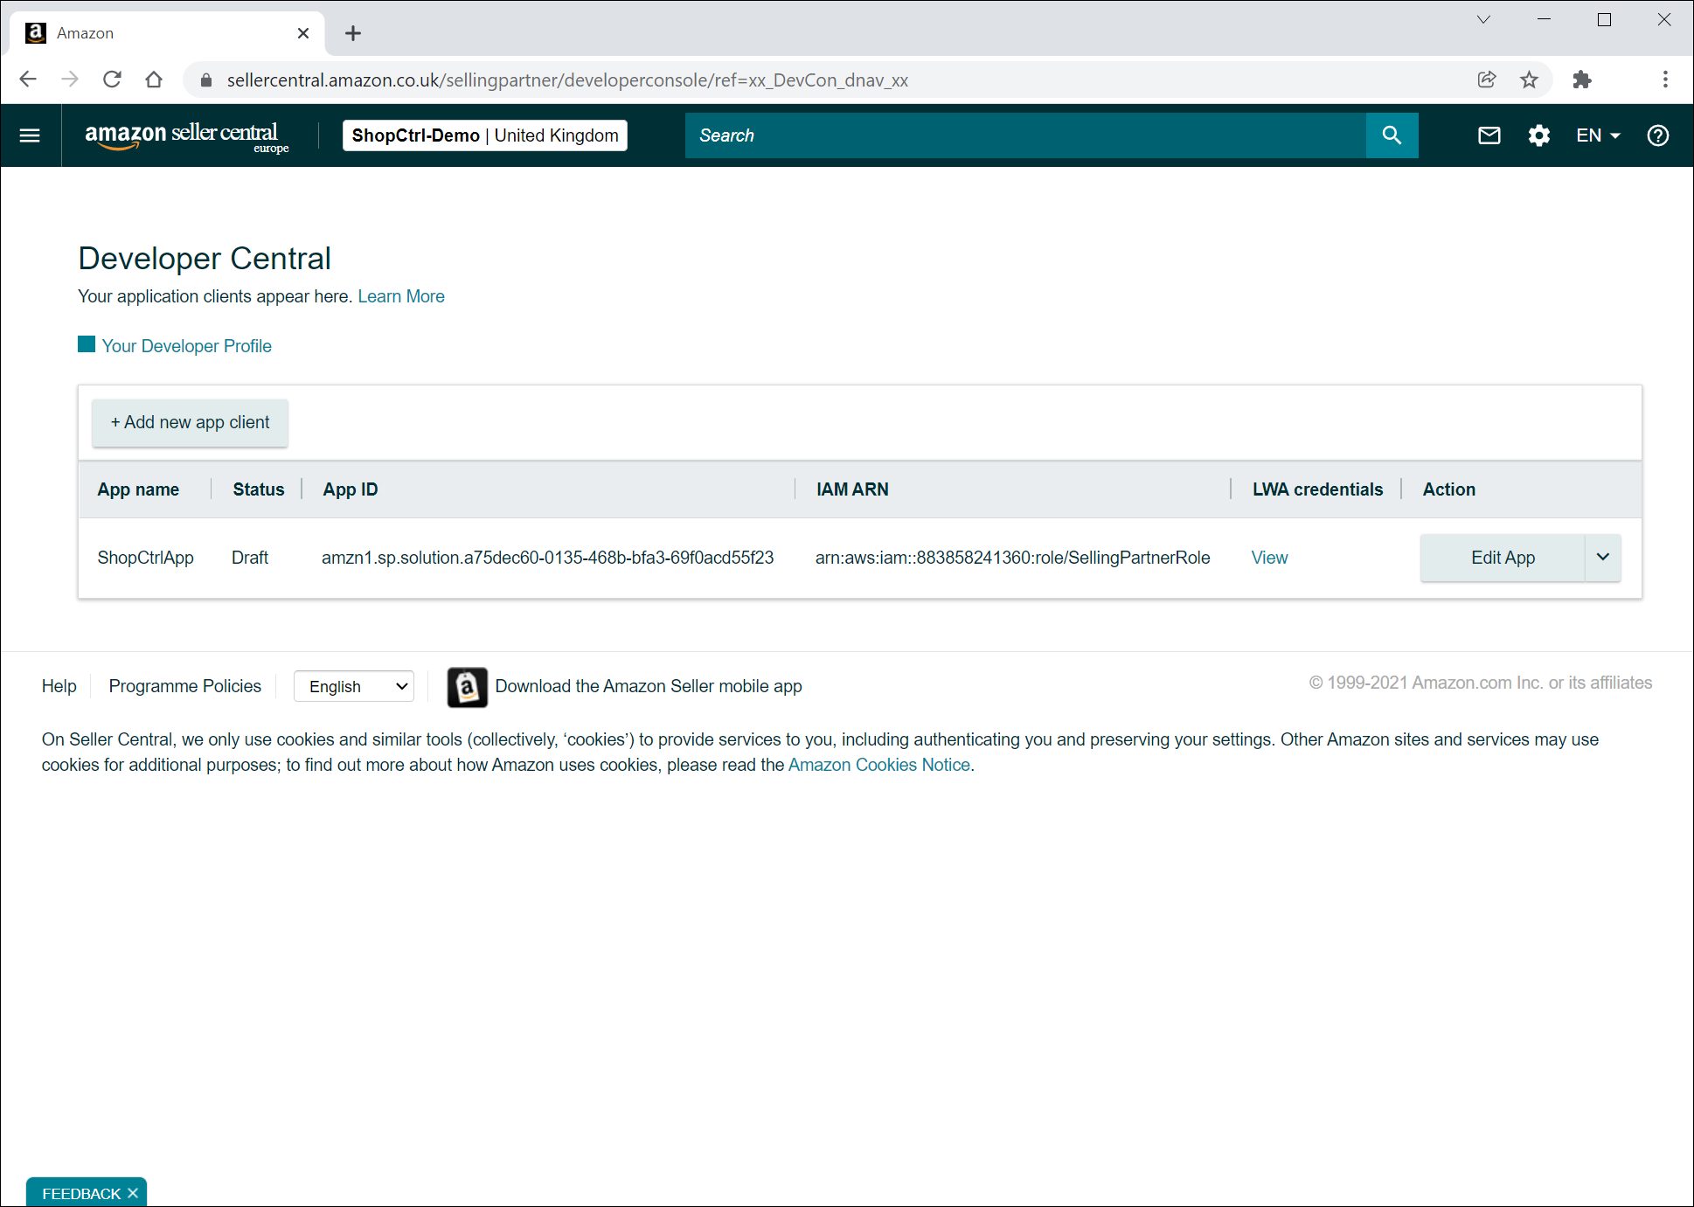Click the amzn1.sp.solution App ID value
The image size is (1694, 1207).
pyautogui.click(x=547, y=558)
